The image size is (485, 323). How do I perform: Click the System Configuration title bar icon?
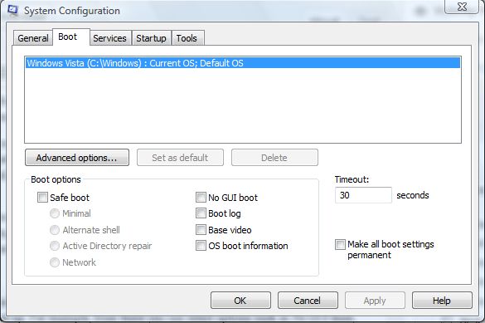(12, 10)
